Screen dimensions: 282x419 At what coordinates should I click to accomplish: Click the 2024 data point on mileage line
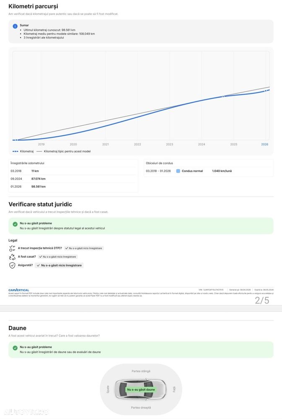click(223, 96)
